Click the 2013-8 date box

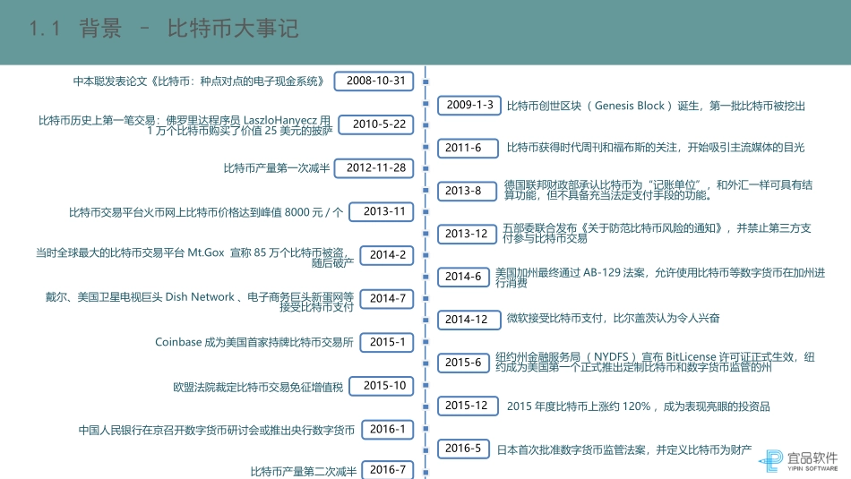467,191
